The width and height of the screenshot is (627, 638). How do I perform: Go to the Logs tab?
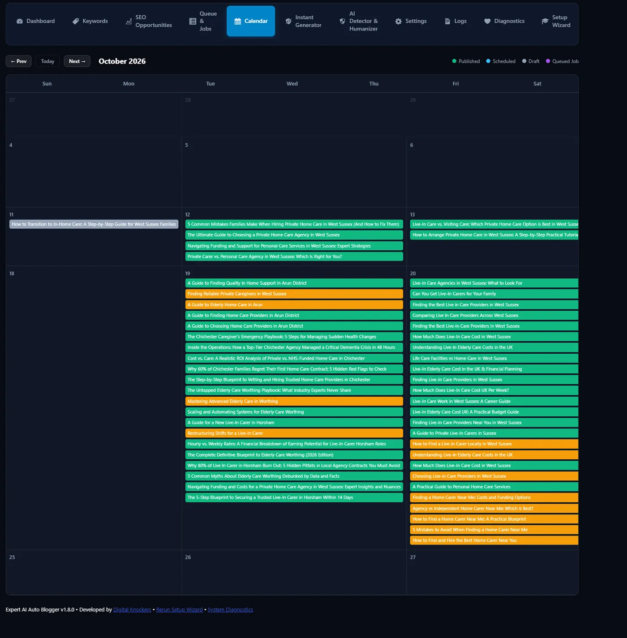(455, 21)
